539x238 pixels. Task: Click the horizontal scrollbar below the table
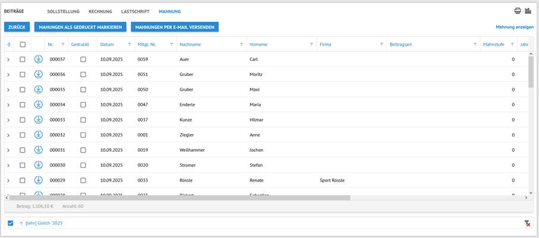tap(178, 198)
